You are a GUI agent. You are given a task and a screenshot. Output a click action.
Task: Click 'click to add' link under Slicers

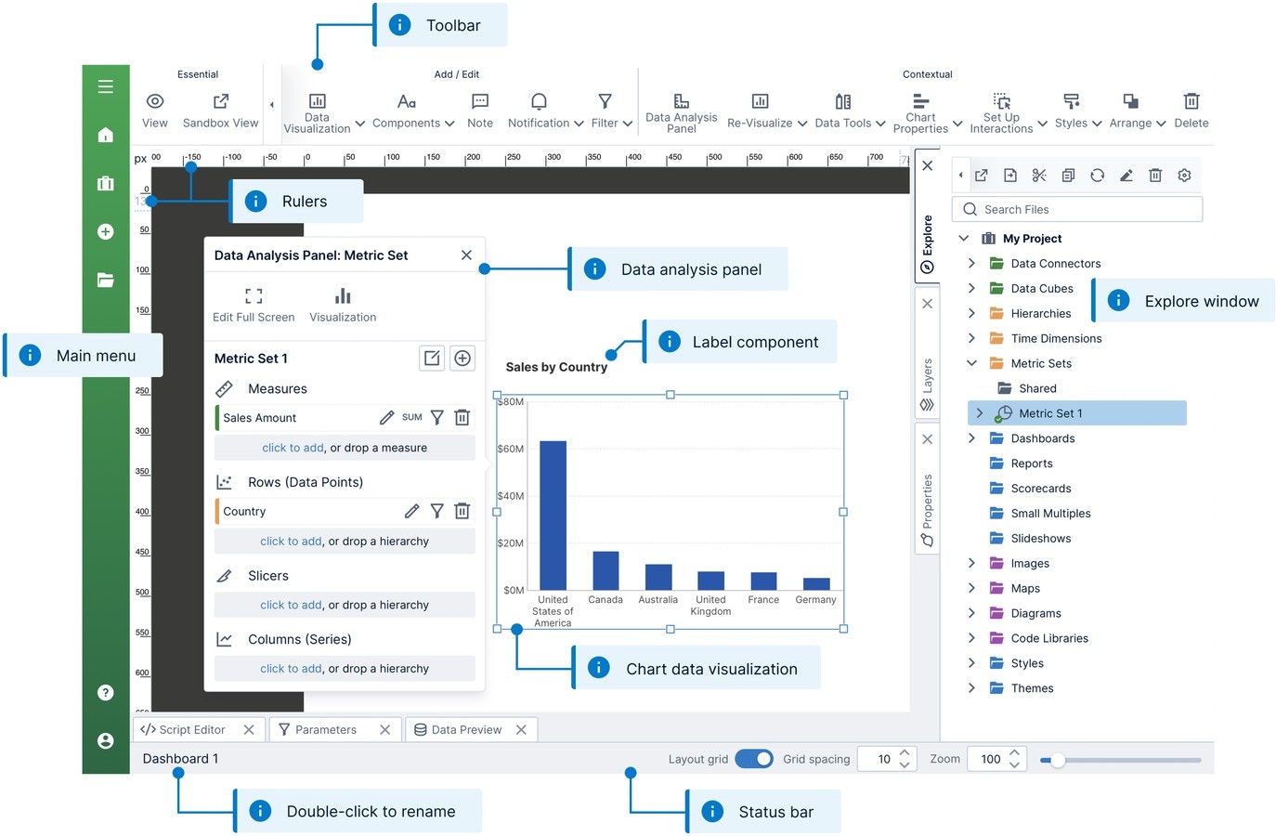tap(291, 605)
